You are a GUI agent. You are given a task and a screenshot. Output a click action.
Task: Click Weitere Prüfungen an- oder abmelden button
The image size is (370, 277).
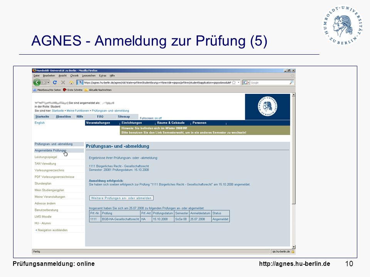click(x=121, y=198)
